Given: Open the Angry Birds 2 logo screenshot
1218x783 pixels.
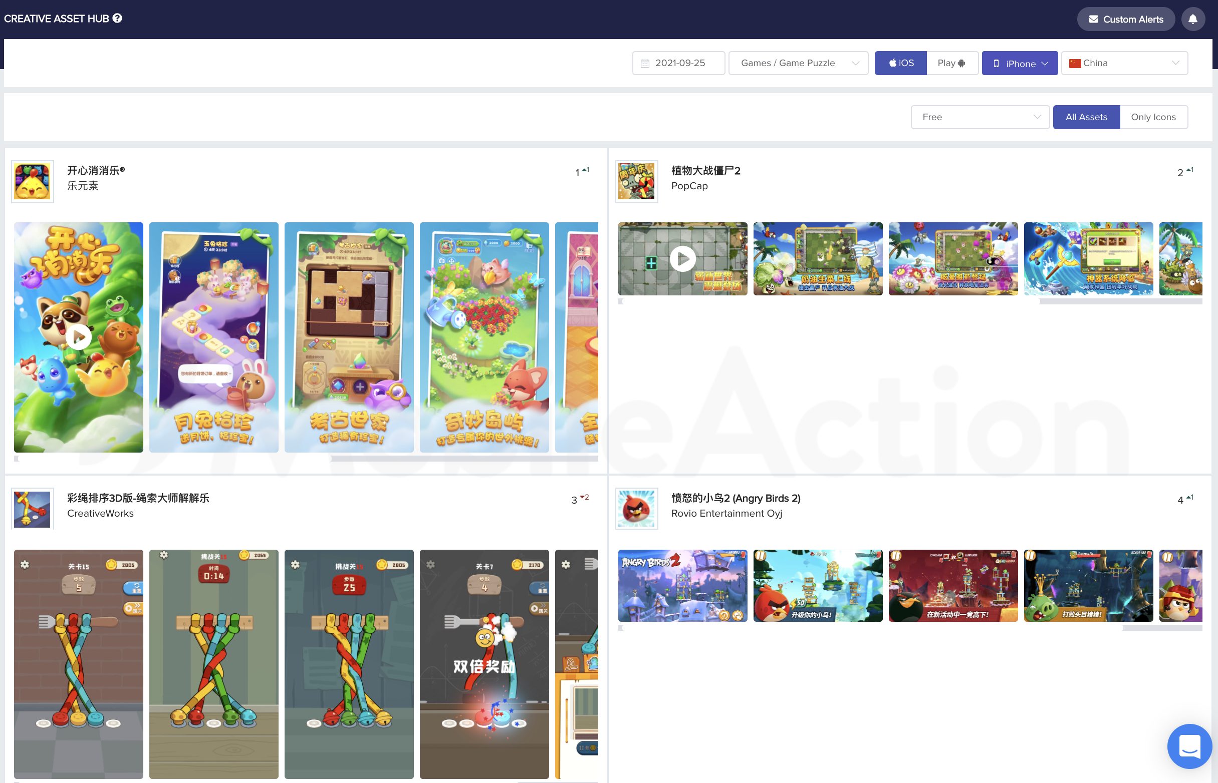Looking at the screenshot, I should point(683,586).
